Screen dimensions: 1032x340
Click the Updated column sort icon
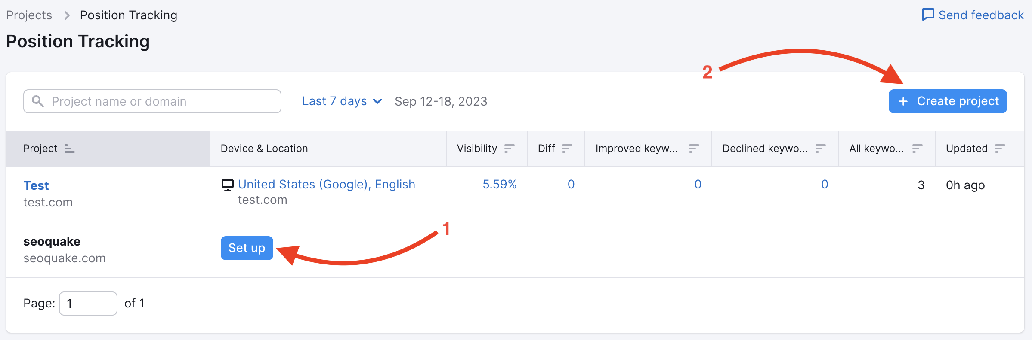click(1000, 149)
